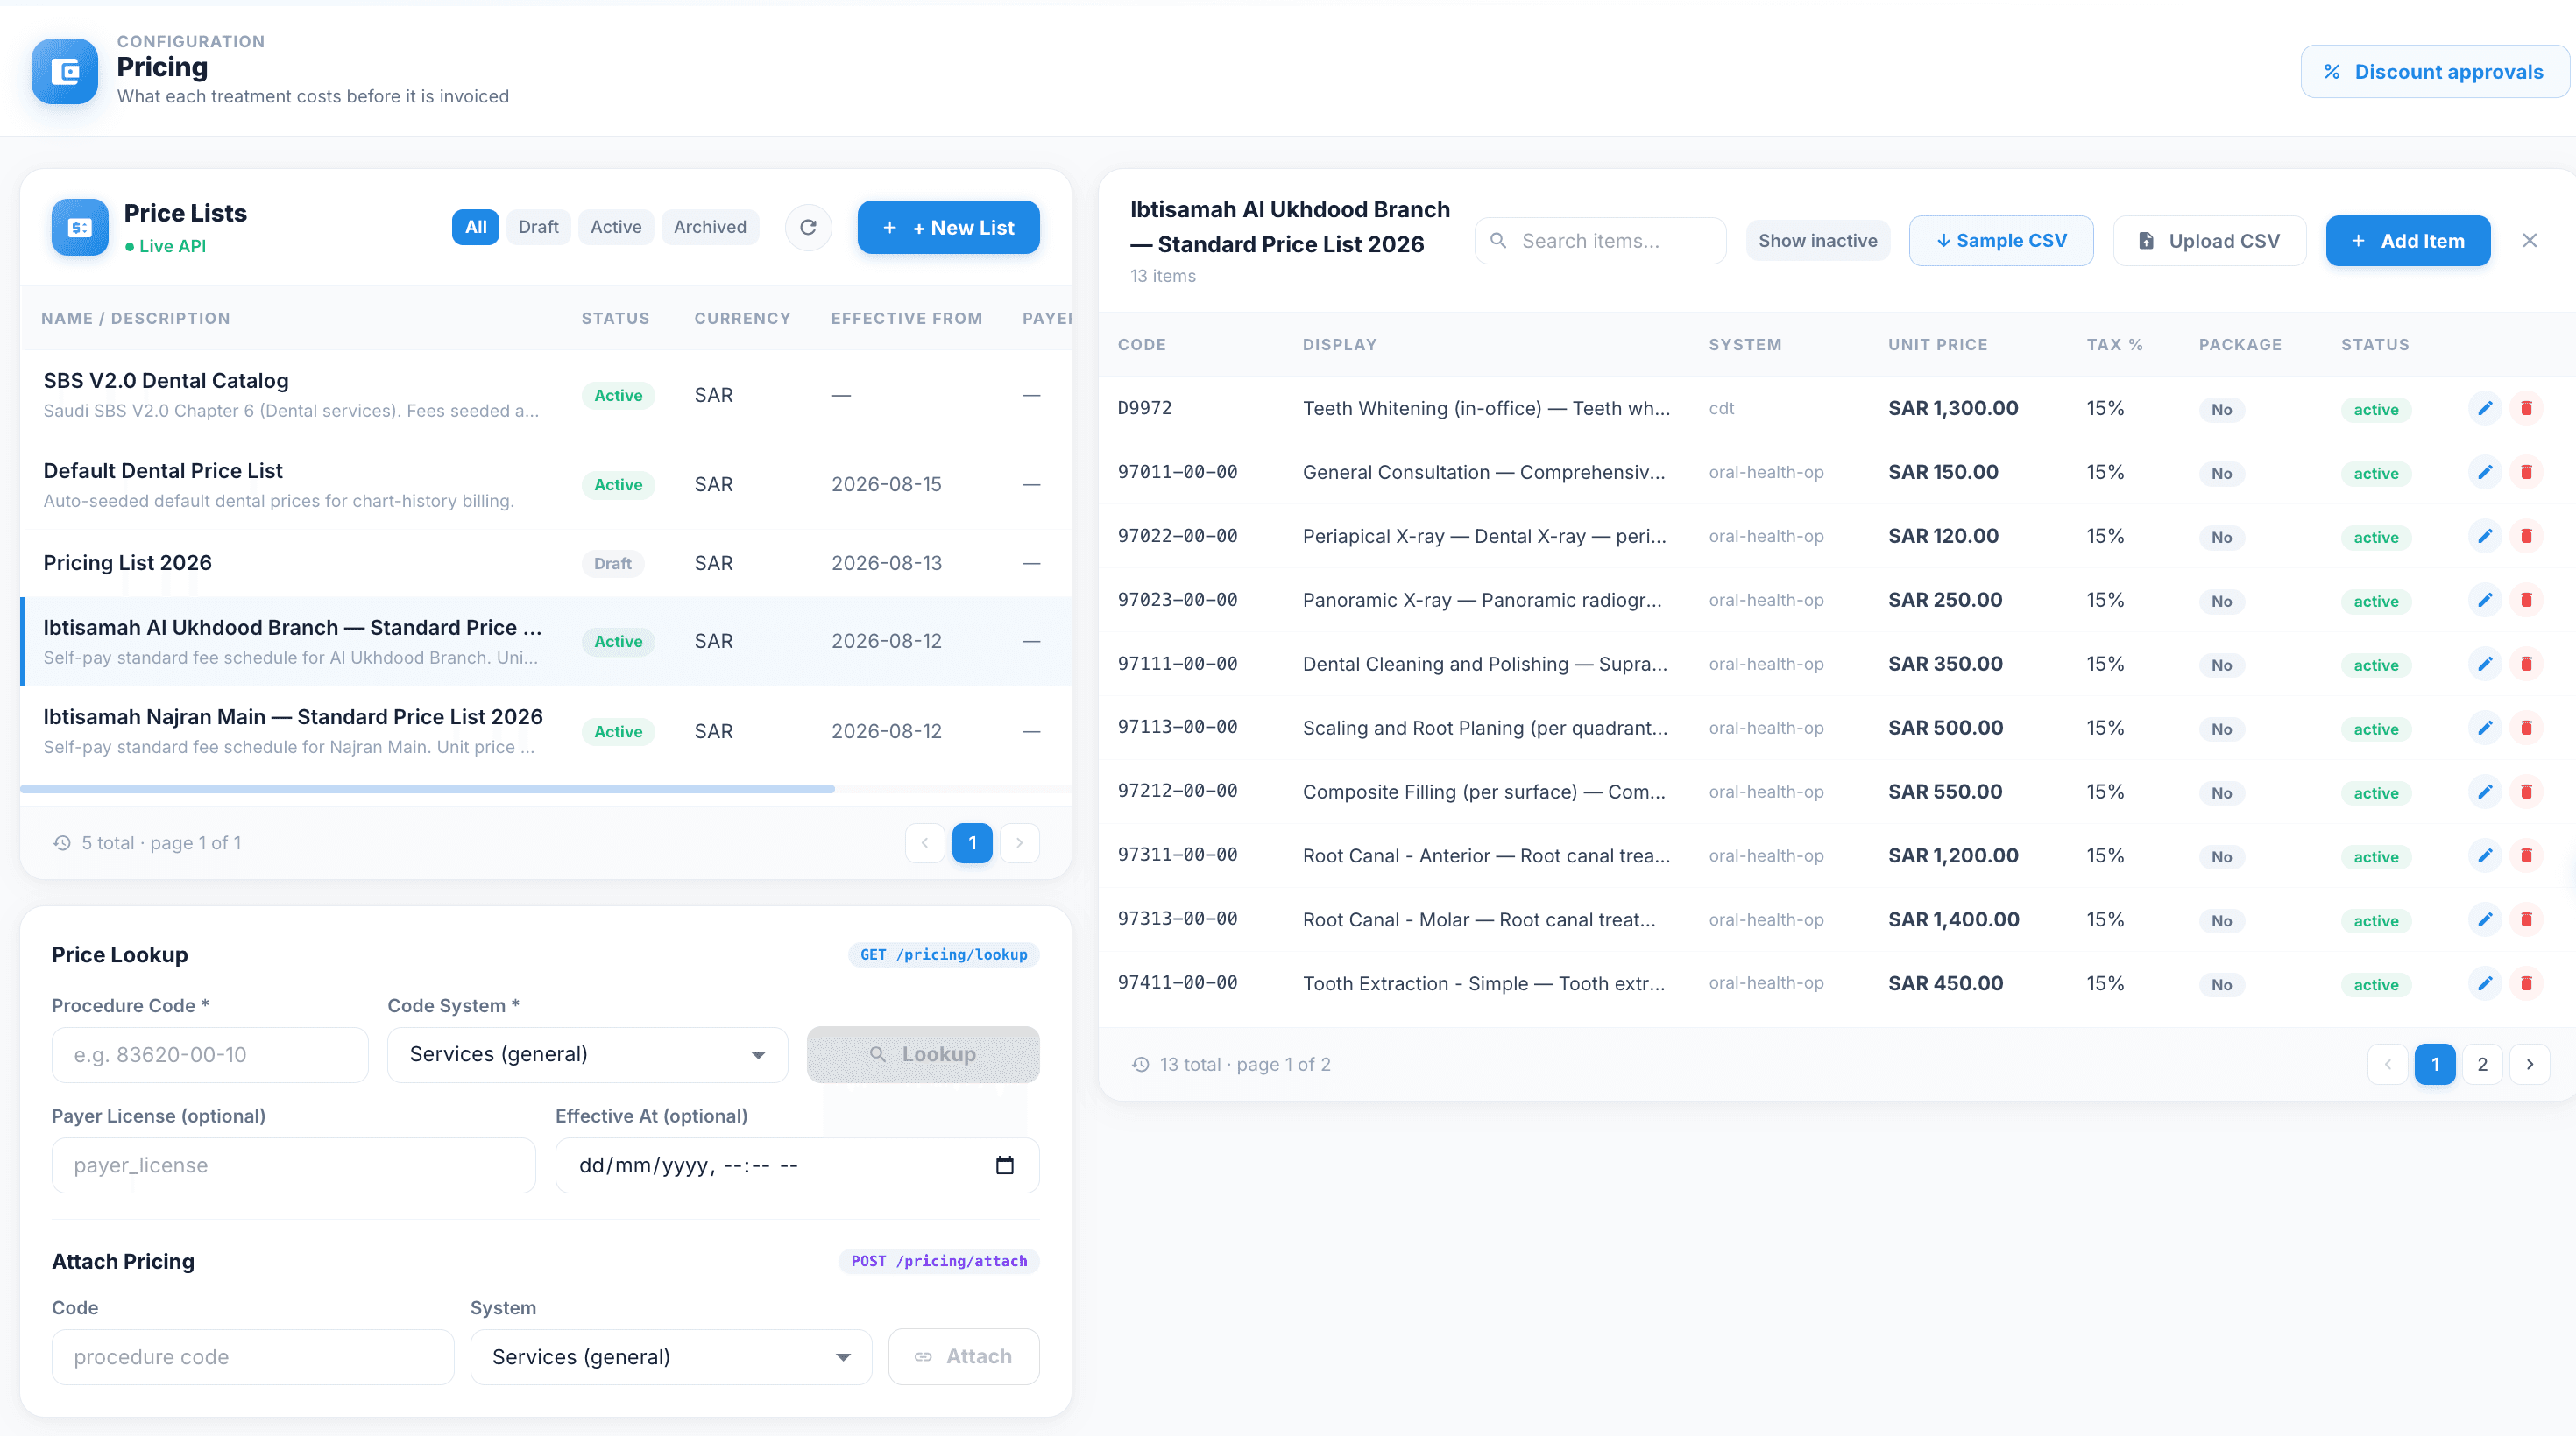Download the Sample CSV
The width and height of the screenshot is (2576, 1436).
[2001, 241]
